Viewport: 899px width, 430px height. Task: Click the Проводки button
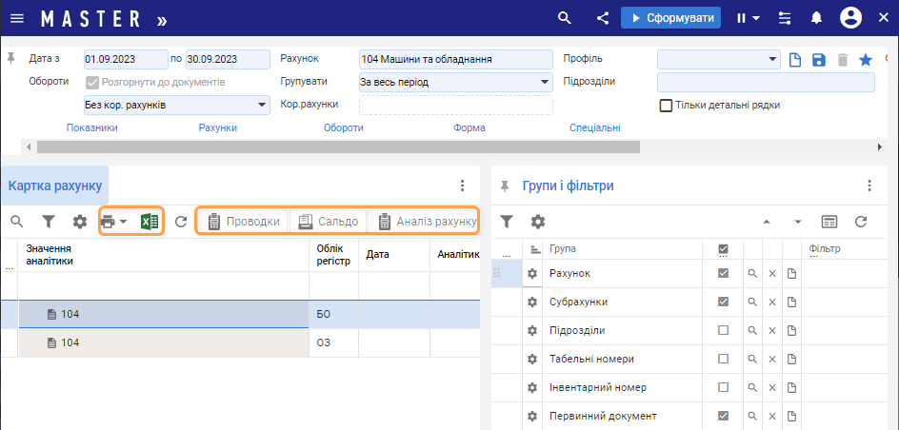(244, 222)
